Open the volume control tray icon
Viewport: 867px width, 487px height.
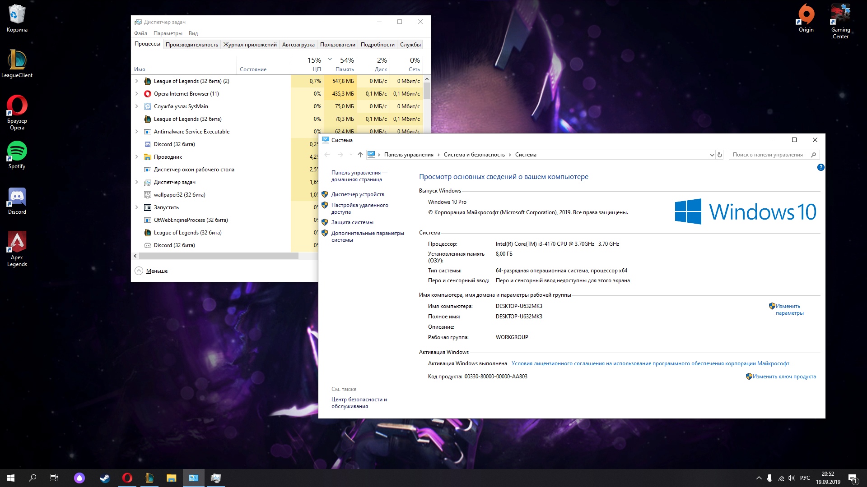[791, 478]
